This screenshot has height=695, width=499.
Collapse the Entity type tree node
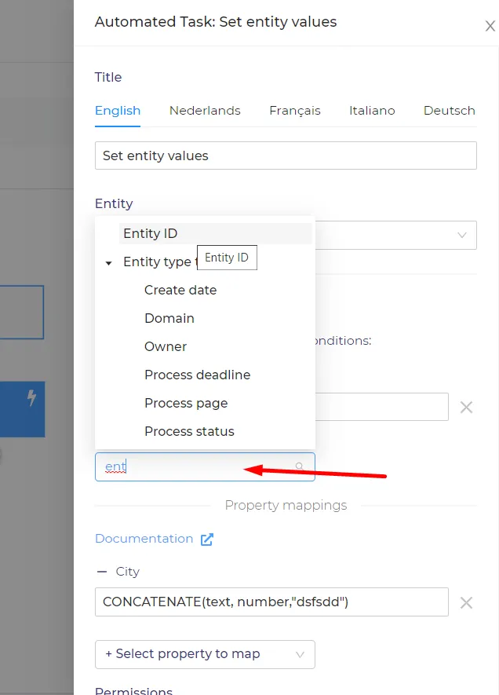point(108,263)
